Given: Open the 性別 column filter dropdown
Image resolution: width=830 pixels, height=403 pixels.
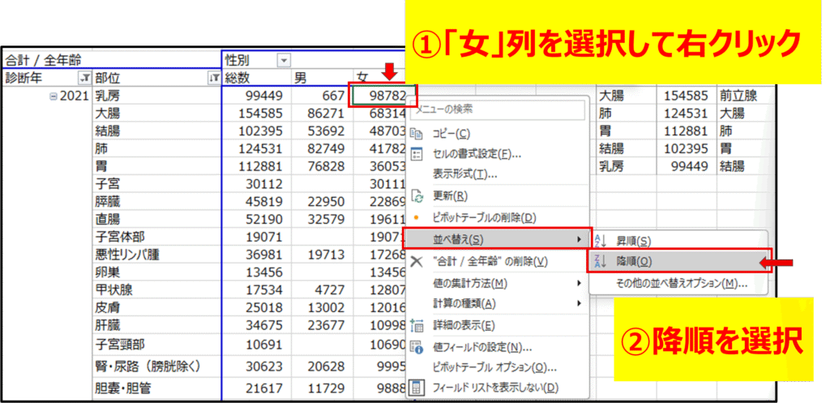Looking at the screenshot, I should pyautogui.click(x=284, y=60).
